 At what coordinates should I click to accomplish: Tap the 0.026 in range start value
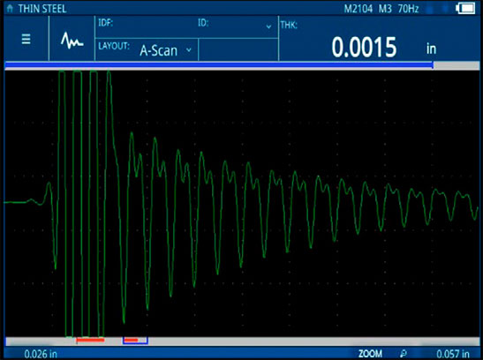41,354
